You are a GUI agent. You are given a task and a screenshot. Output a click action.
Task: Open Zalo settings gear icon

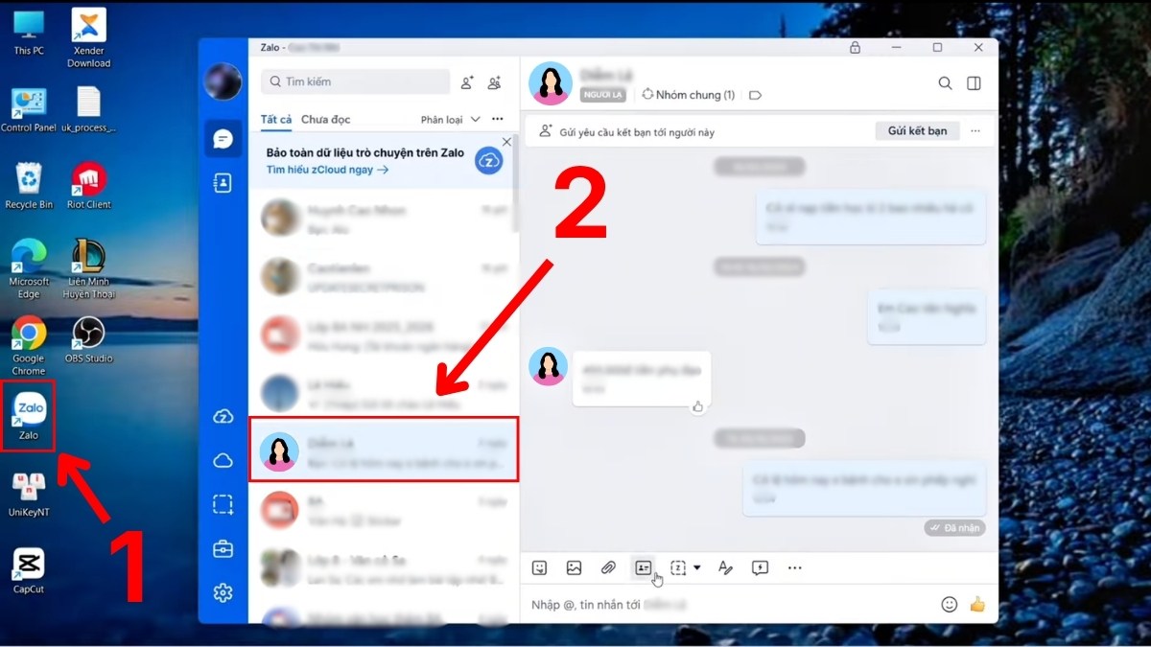tap(223, 592)
